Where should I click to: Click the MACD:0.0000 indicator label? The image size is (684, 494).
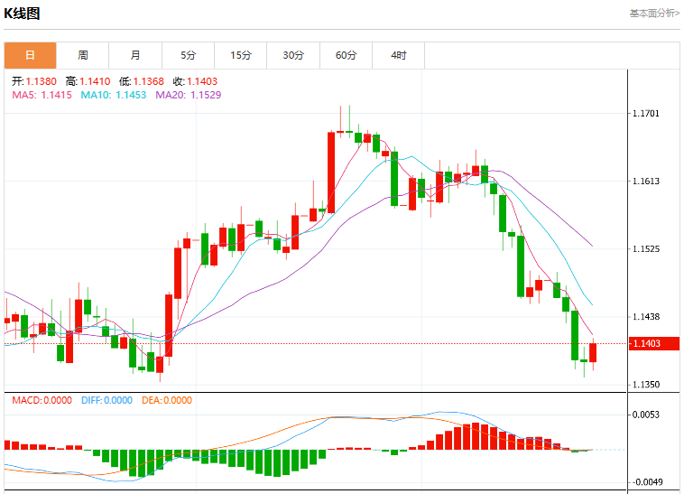coord(42,400)
